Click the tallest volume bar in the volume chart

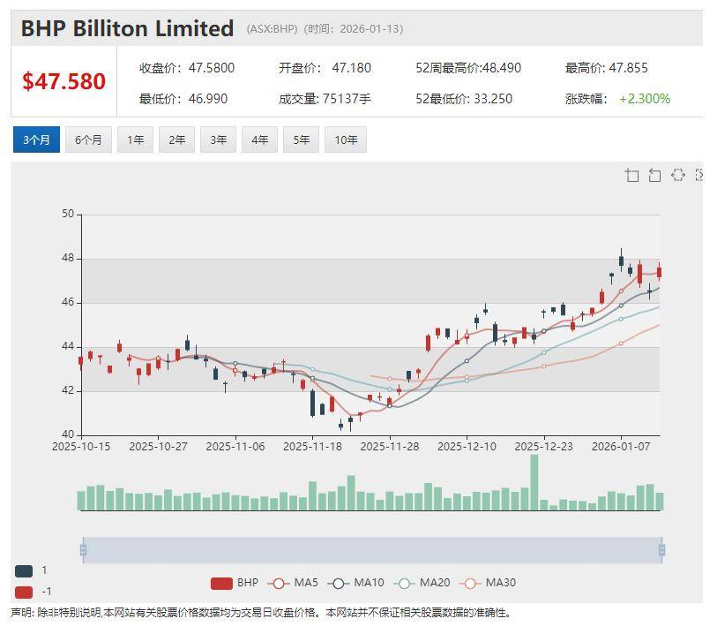point(534,483)
